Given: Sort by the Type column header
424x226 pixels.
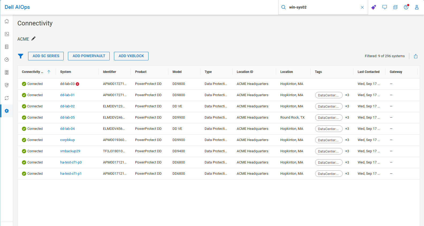Looking at the screenshot, I should [208, 72].
